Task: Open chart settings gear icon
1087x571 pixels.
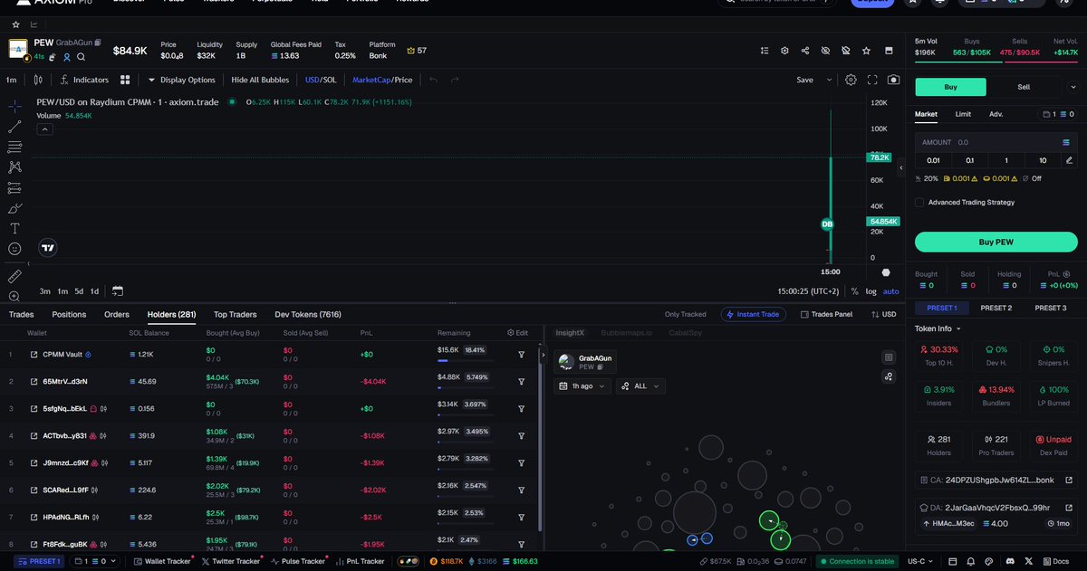Action: click(x=851, y=80)
